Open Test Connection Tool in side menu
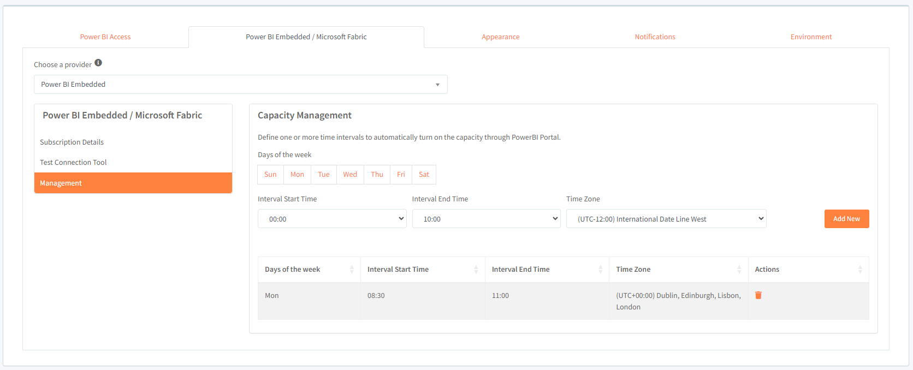This screenshot has height=370, width=913. pos(133,163)
